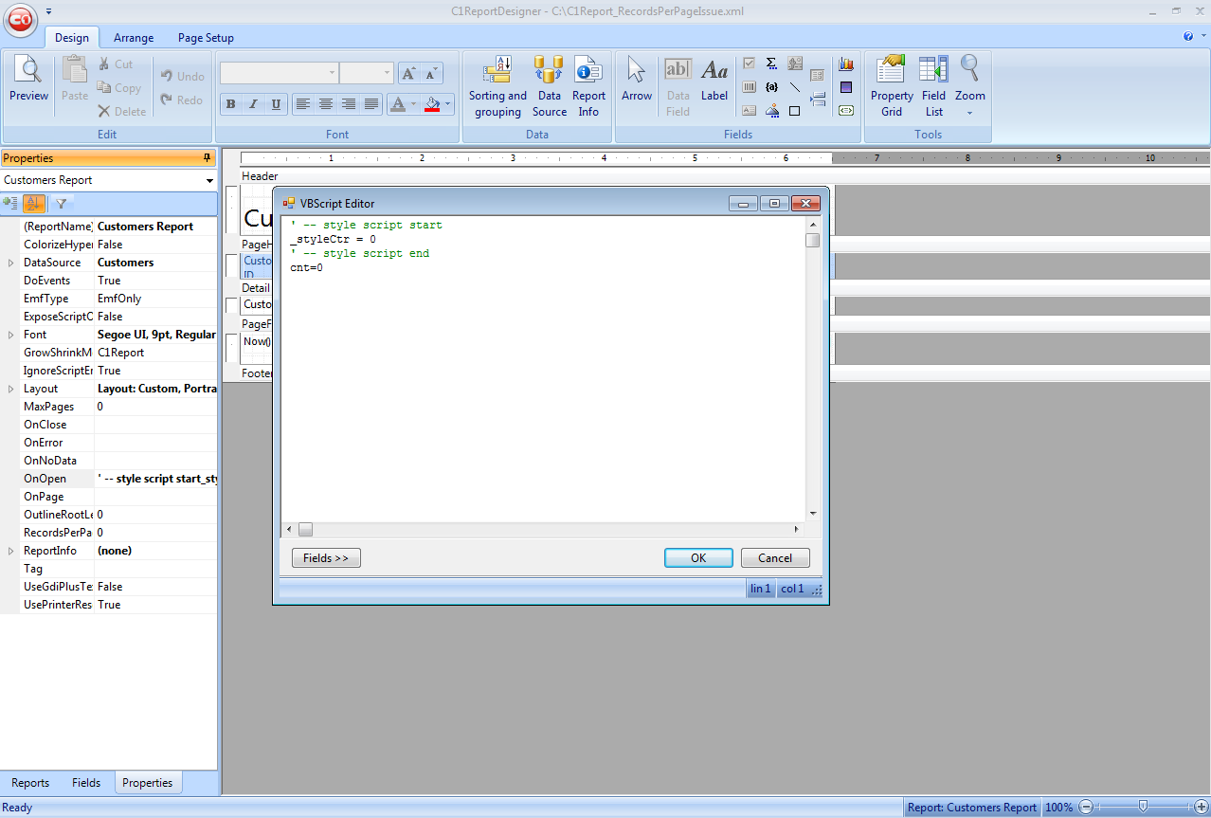The height and width of the screenshot is (818, 1211).
Task: Open Report Info in the ribbon
Action: tap(588, 87)
